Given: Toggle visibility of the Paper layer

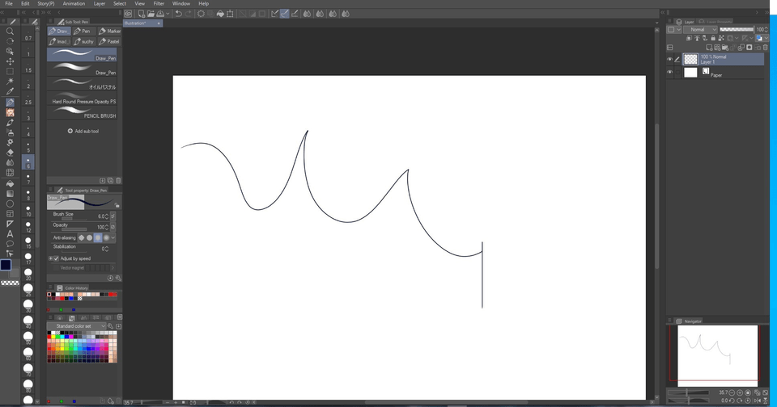Looking at the screenshot, I should click(669, 73).
